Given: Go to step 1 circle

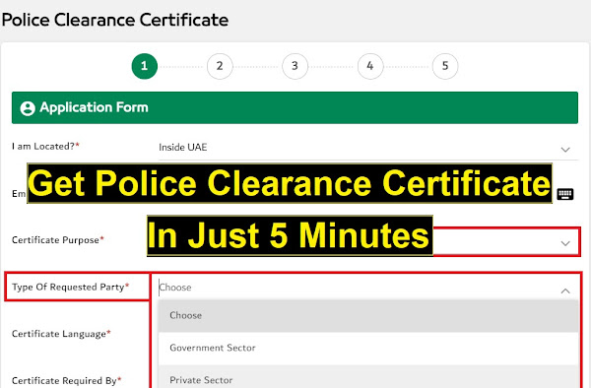Looking at the screenshot, I should [145, 66].
